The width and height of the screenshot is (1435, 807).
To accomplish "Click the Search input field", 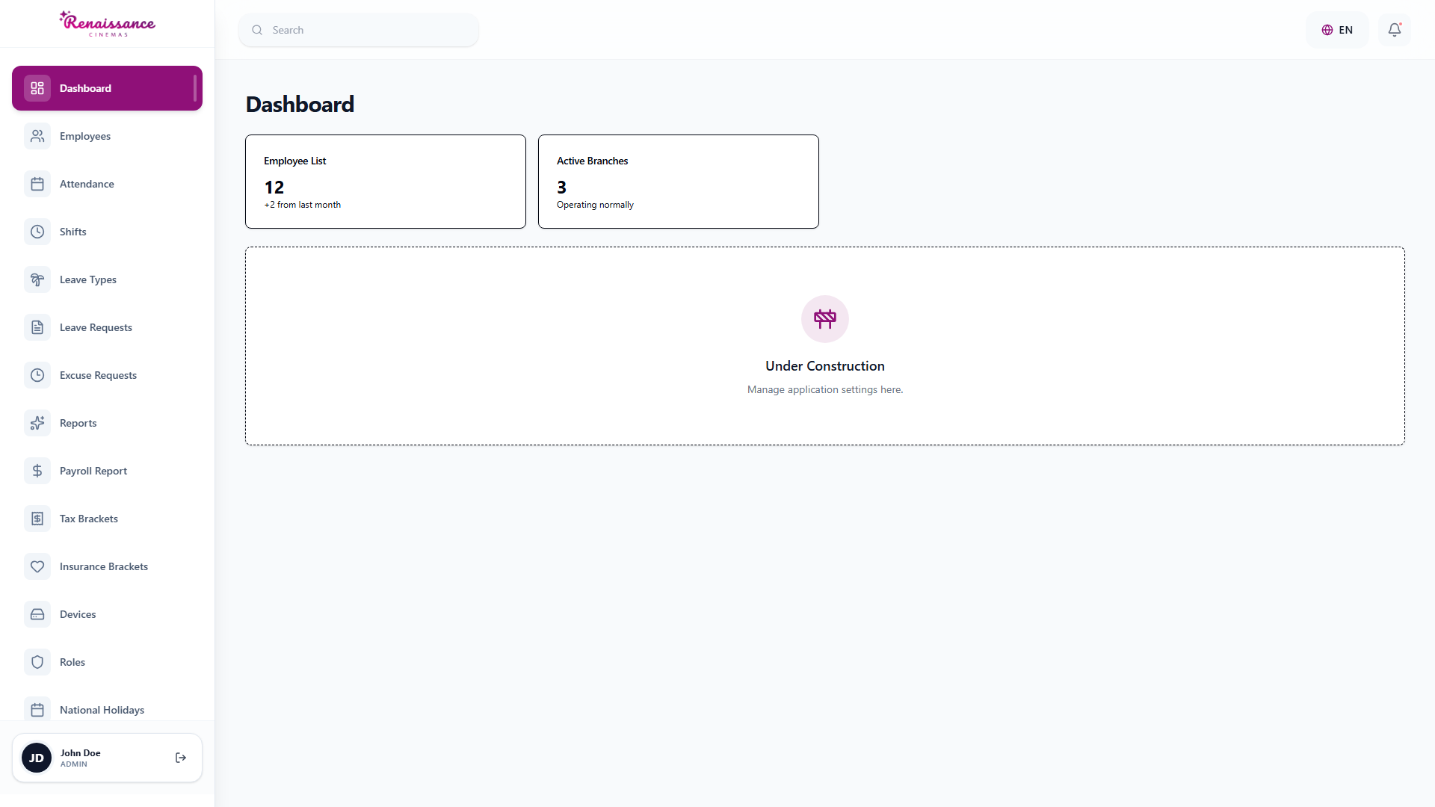I will click(359, 30).
